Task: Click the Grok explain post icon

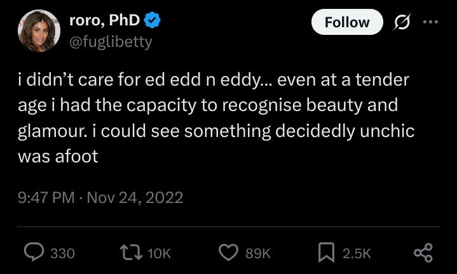Action: pos(402,22)
